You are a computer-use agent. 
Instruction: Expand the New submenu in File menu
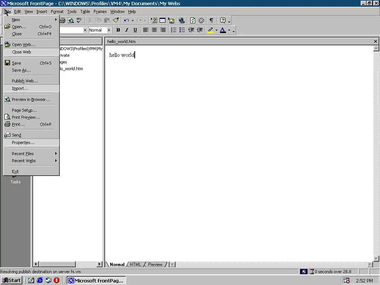(32, 20)
